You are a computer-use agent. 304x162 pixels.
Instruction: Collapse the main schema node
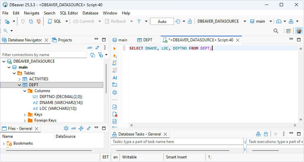click(9, 67)
